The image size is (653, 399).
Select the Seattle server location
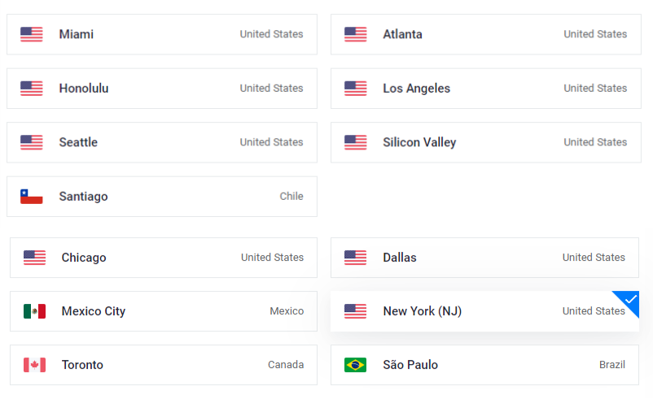(162, 142)
